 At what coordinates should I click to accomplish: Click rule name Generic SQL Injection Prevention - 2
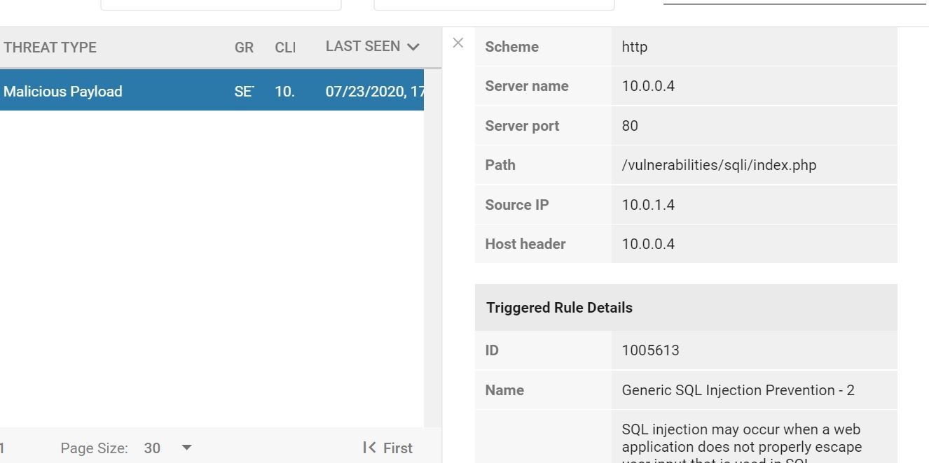click(x=738, y=390)
